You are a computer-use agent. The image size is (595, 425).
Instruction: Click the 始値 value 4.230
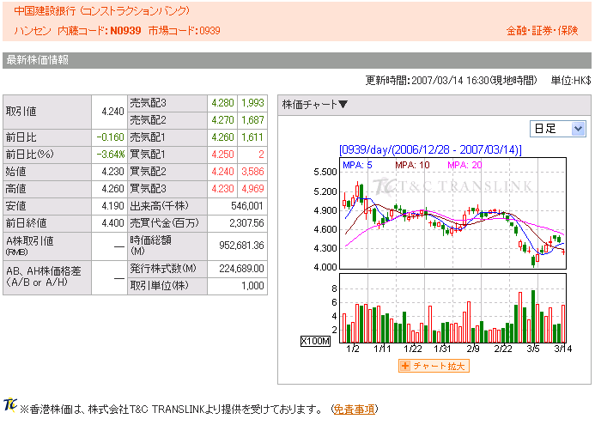(112, 172)
